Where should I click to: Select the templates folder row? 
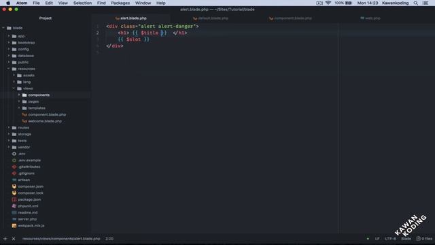pyautogui.click(x=46, y=108)
